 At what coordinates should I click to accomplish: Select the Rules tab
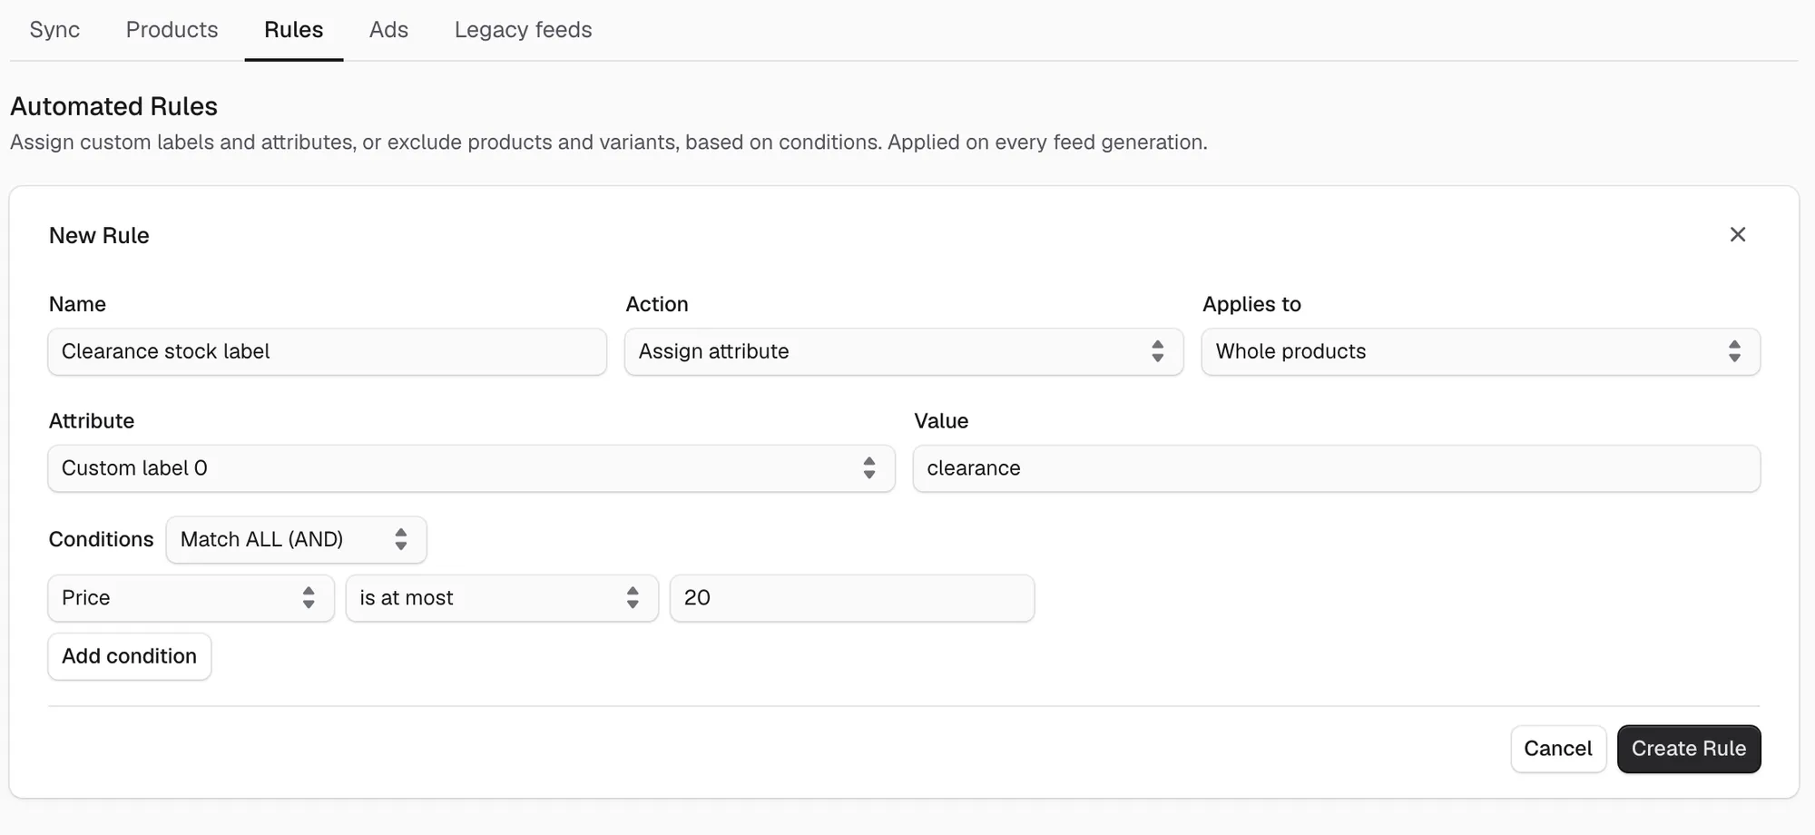[x=294, y=30]
